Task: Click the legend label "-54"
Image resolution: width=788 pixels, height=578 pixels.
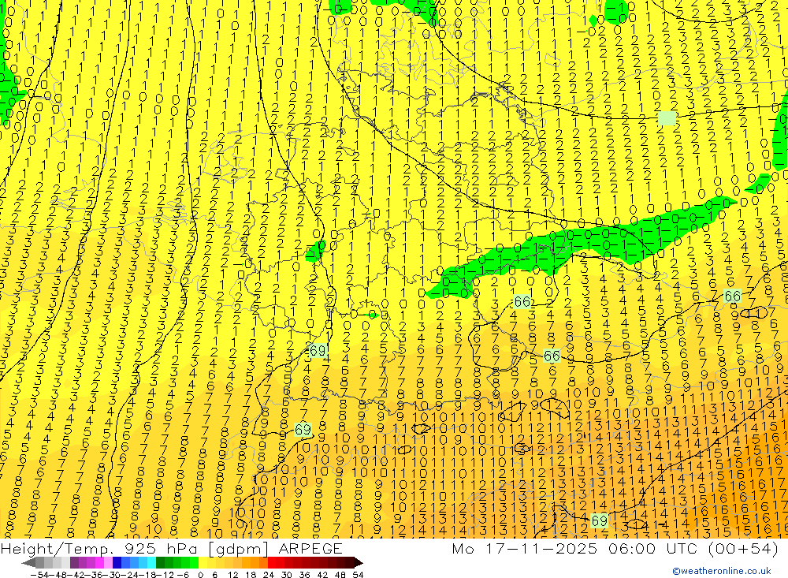Action: click(x=40, y=575)
